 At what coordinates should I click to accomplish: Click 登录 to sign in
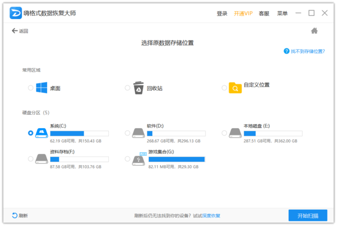coord(222,13)
